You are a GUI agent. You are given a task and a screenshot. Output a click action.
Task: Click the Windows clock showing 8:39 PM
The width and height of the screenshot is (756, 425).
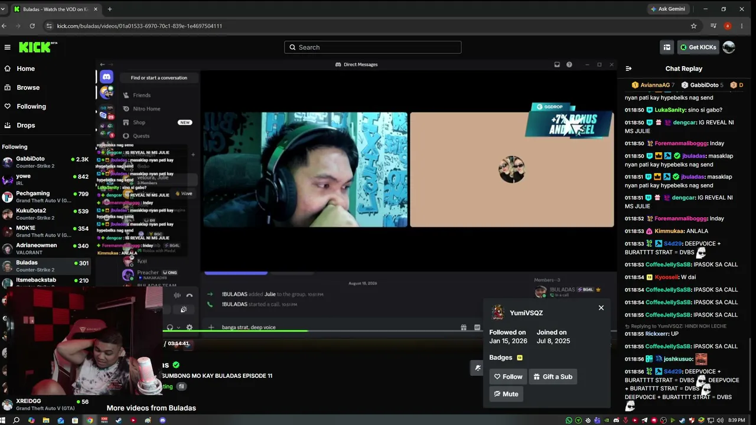click(x=737, y=420)
